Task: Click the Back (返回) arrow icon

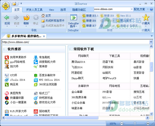Action: pyautogui.click(x=7, y=18)
